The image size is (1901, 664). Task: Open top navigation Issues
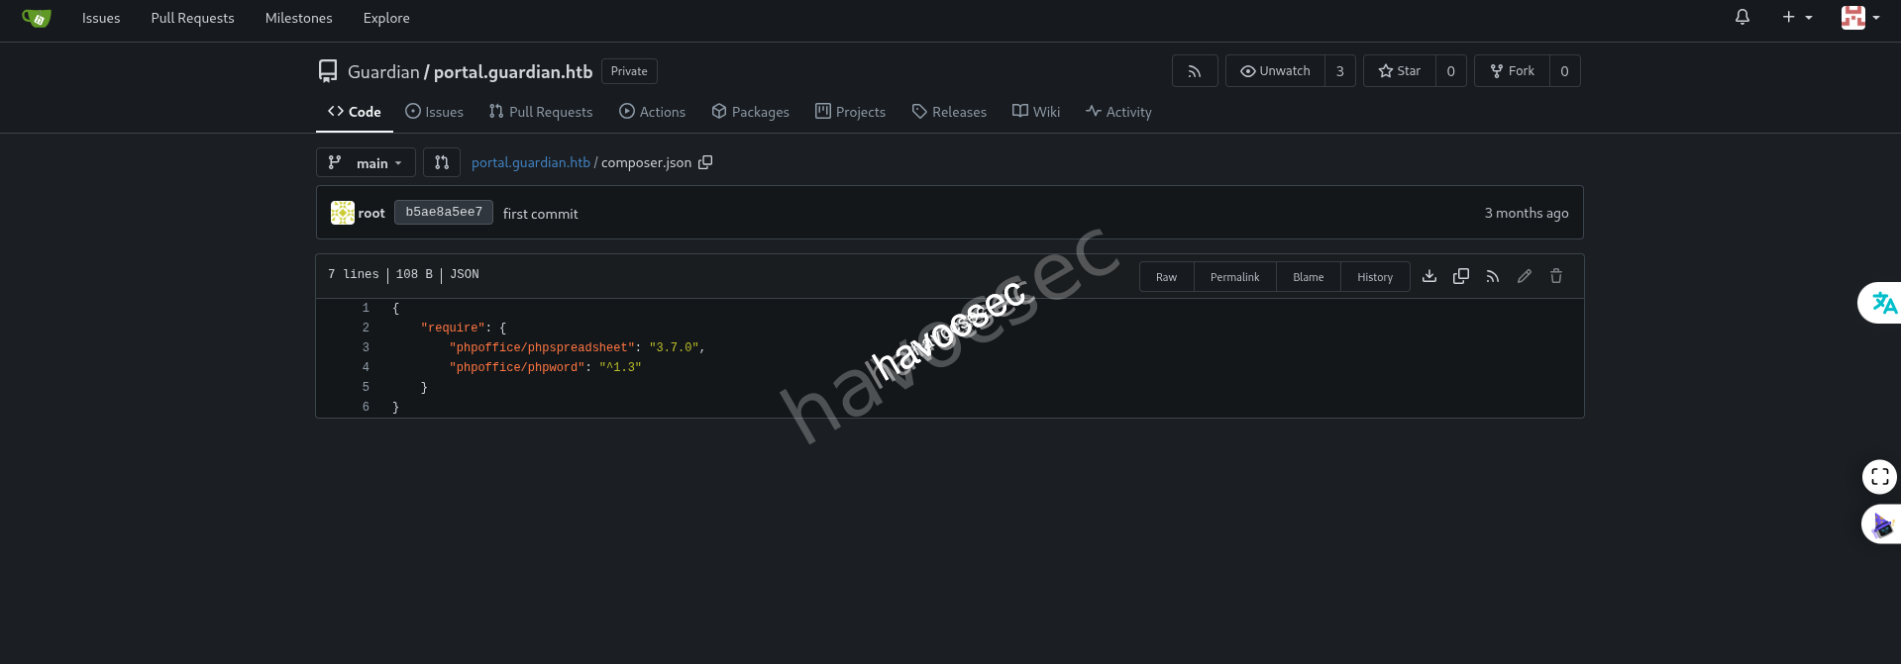click(101, 18)
